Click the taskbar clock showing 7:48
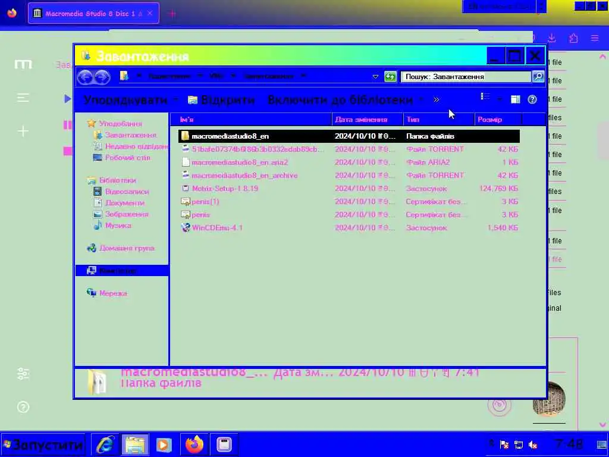The image size is (609, 457). pyautogui.click(x=569, y=444)
